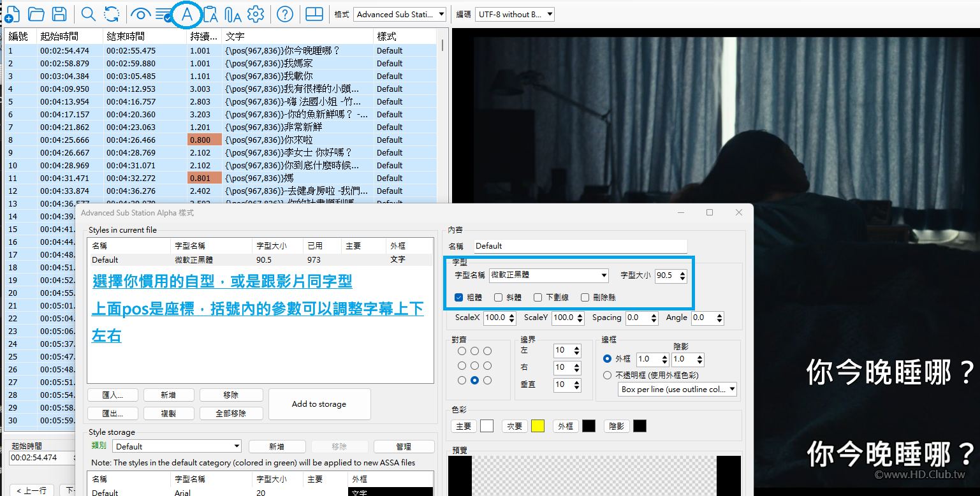Create a new subtitle file
The height and width of the screenshot is (496, 980).
coord(12,14)
